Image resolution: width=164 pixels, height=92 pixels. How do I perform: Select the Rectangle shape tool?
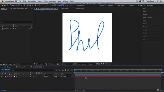pos(19,5)
